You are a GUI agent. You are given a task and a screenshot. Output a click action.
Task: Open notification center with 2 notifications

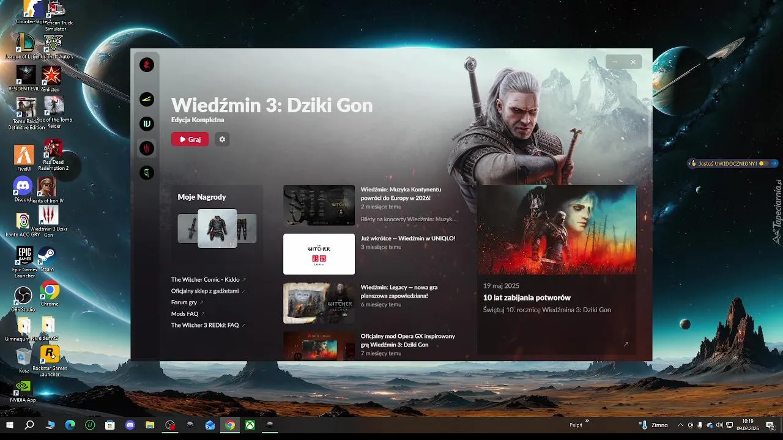[x=771, y=425]
